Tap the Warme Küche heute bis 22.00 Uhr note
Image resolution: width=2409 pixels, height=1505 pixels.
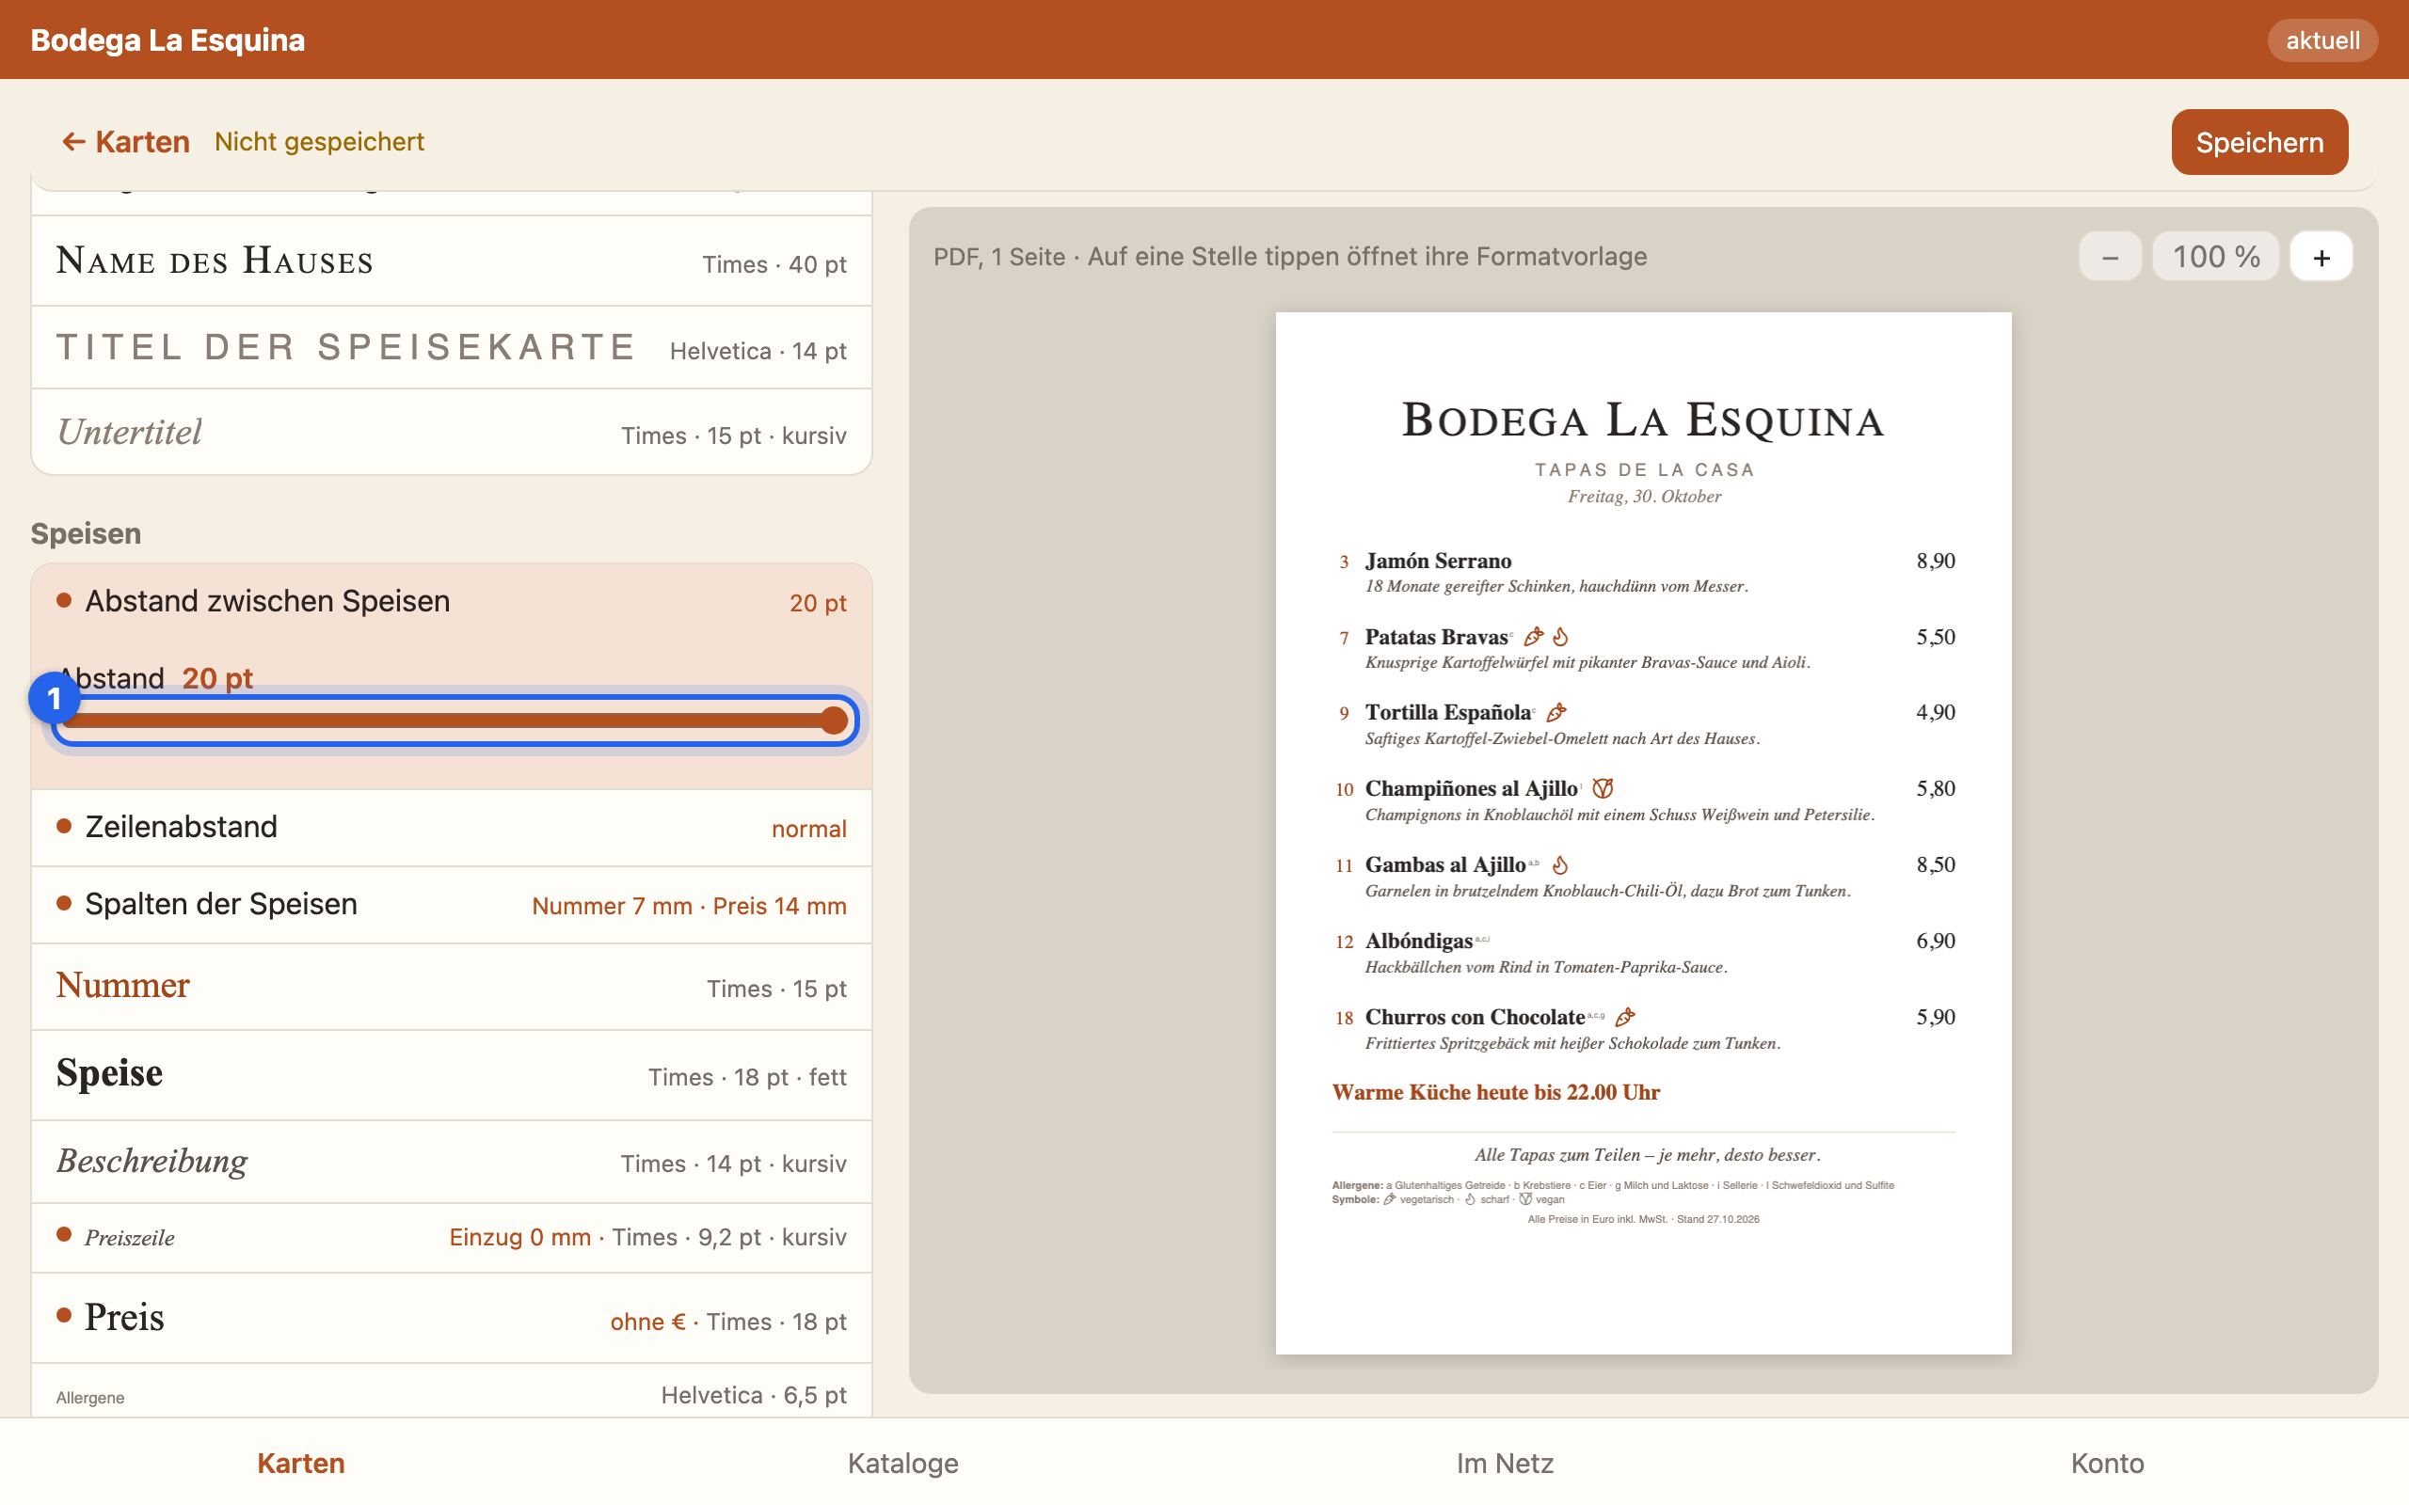coord(1495,1092)
